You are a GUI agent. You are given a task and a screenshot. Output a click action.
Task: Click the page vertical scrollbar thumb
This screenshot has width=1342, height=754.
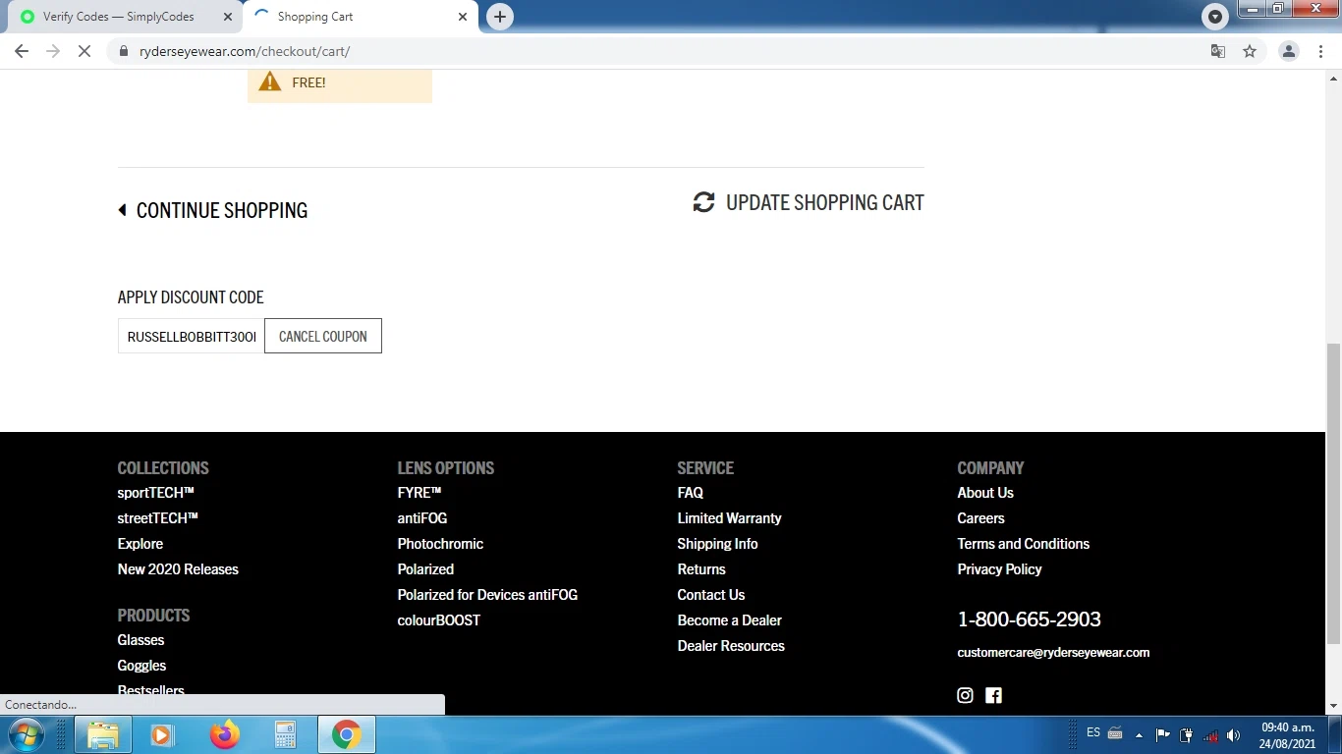(1333, 494)
